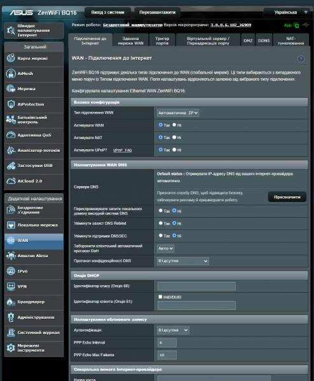314x381 pixels.
Task: Click the PPP Echo Interval field
Action: (x=167, y=343)
